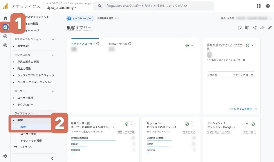Screen dimensions: 274x162
Task: Click the compare columns icon
Action: [247, 28]
